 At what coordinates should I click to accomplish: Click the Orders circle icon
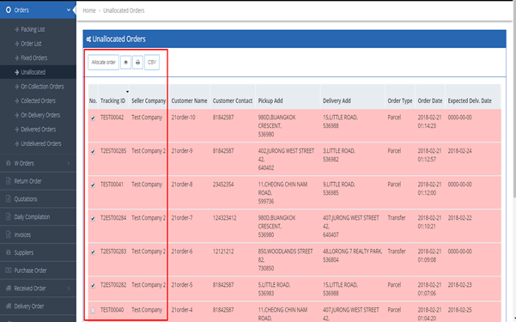9,10
